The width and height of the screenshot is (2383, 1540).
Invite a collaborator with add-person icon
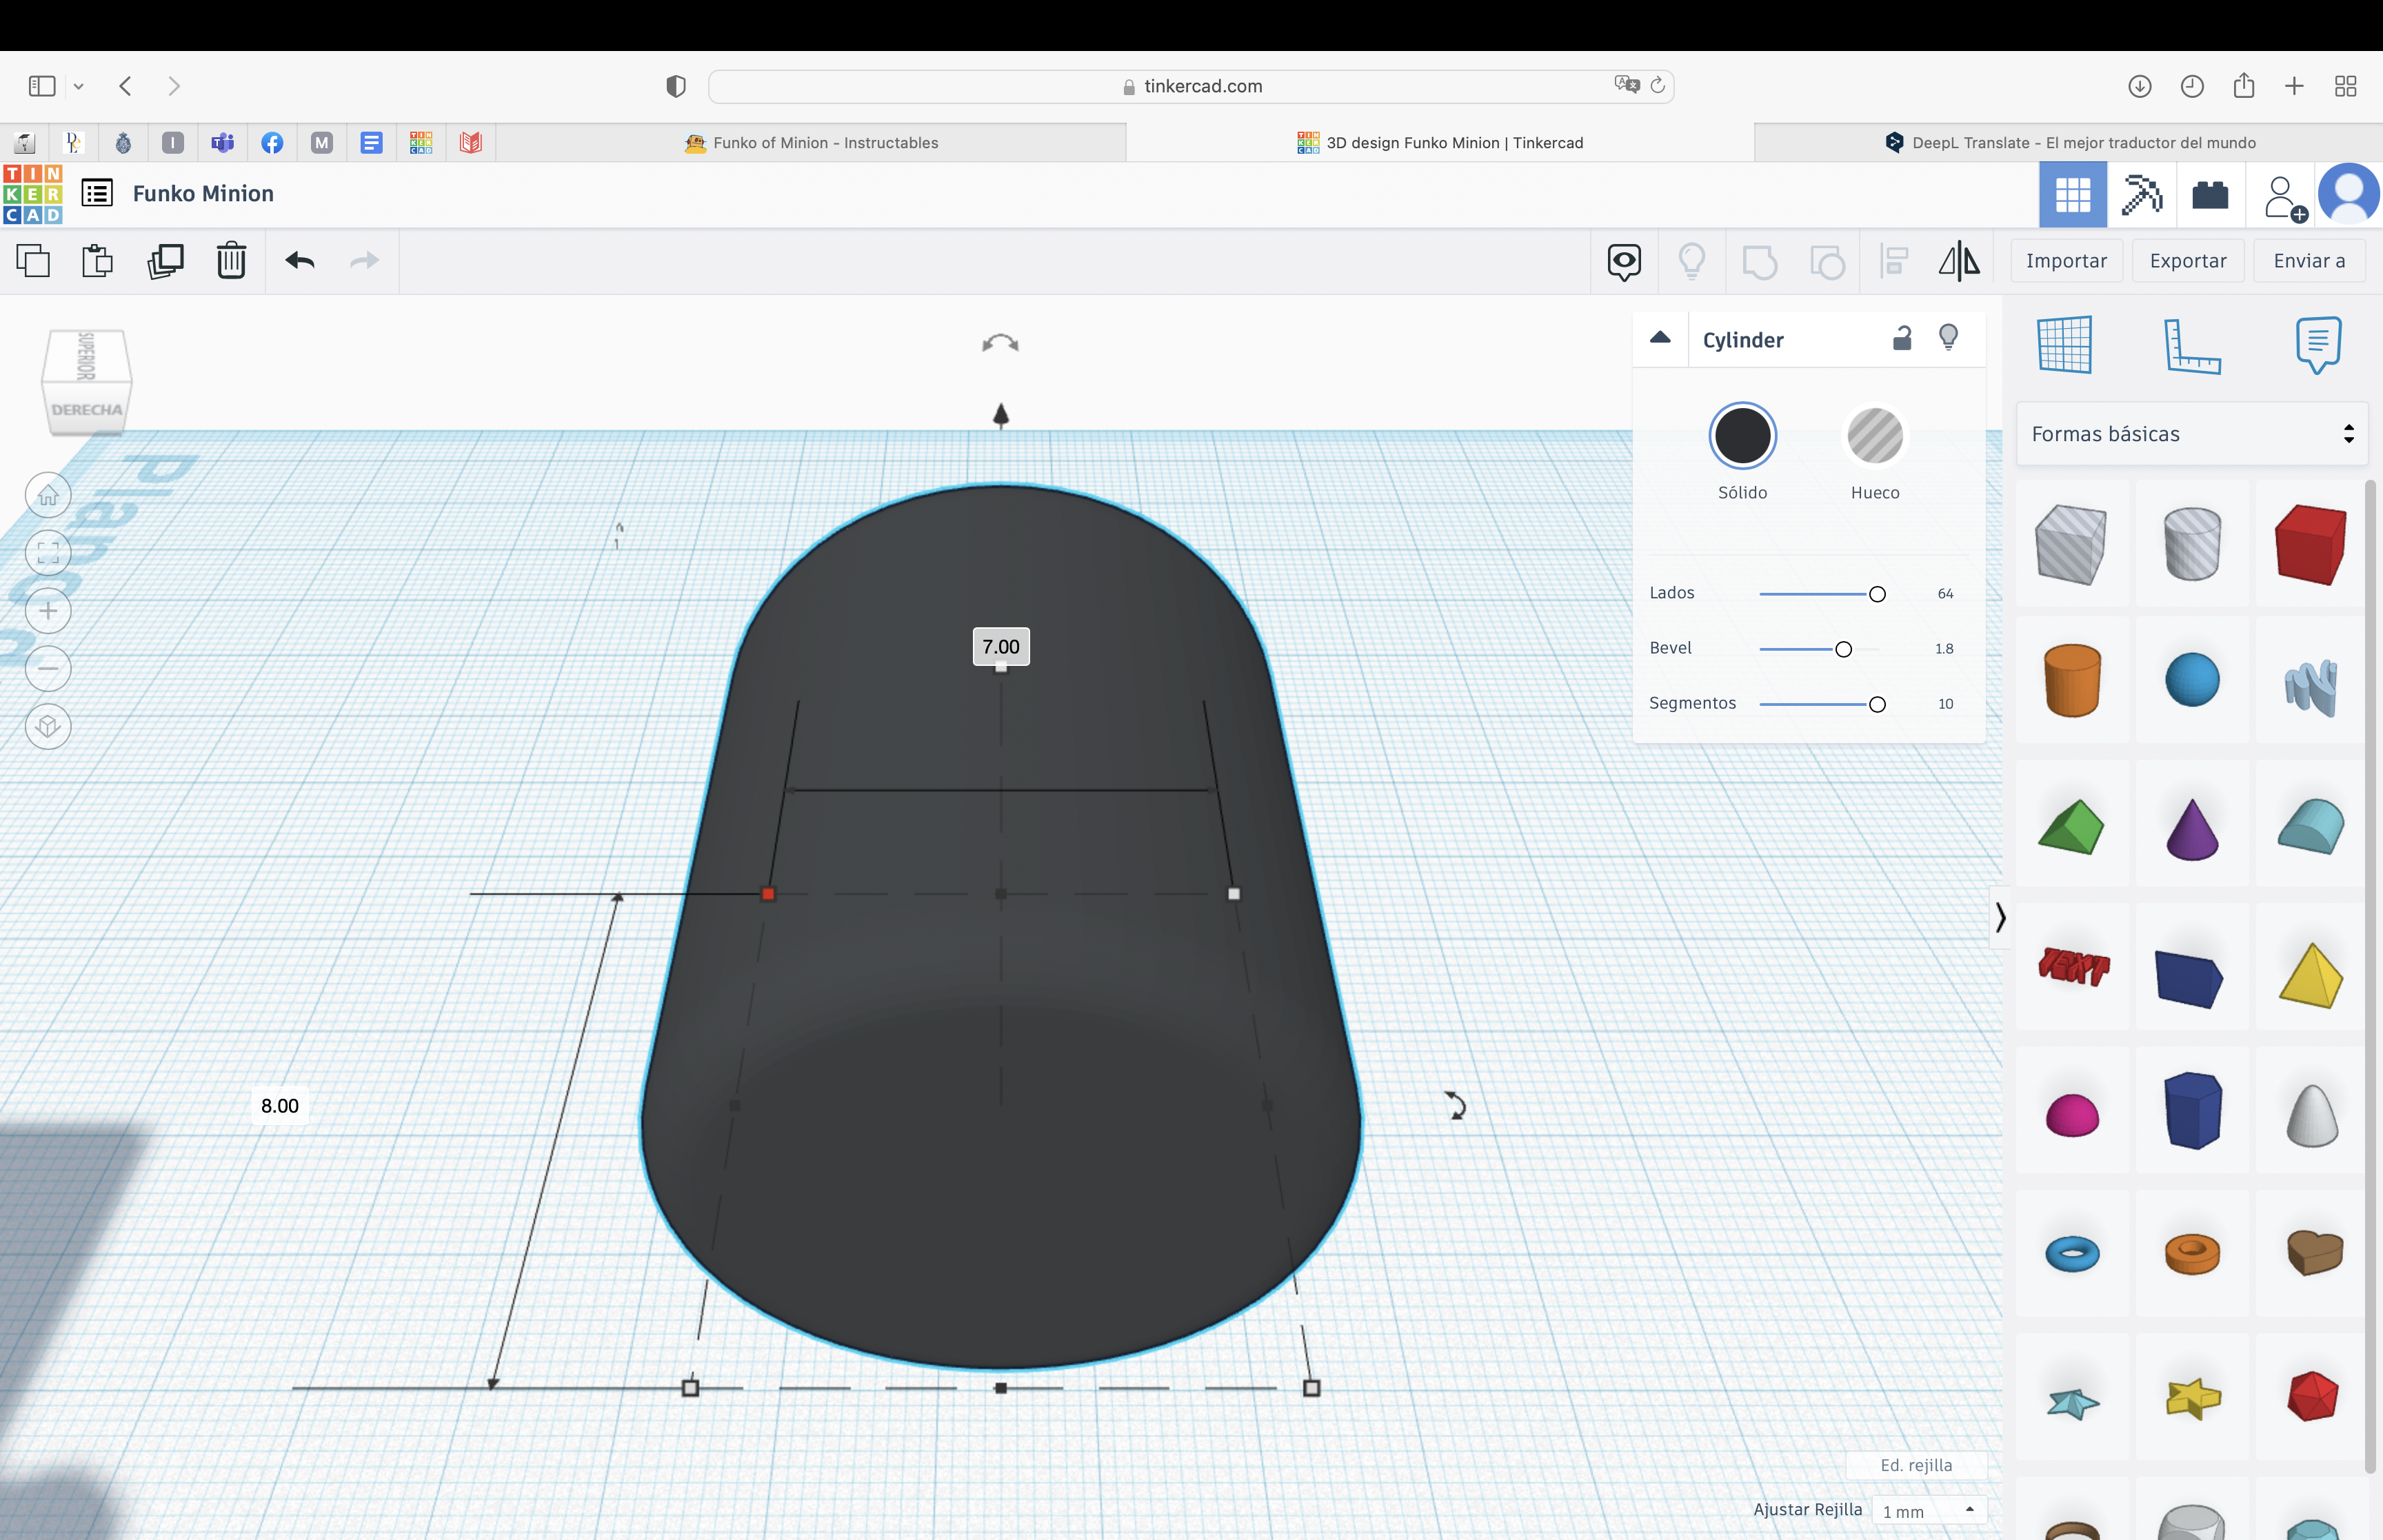(2285, 197)
